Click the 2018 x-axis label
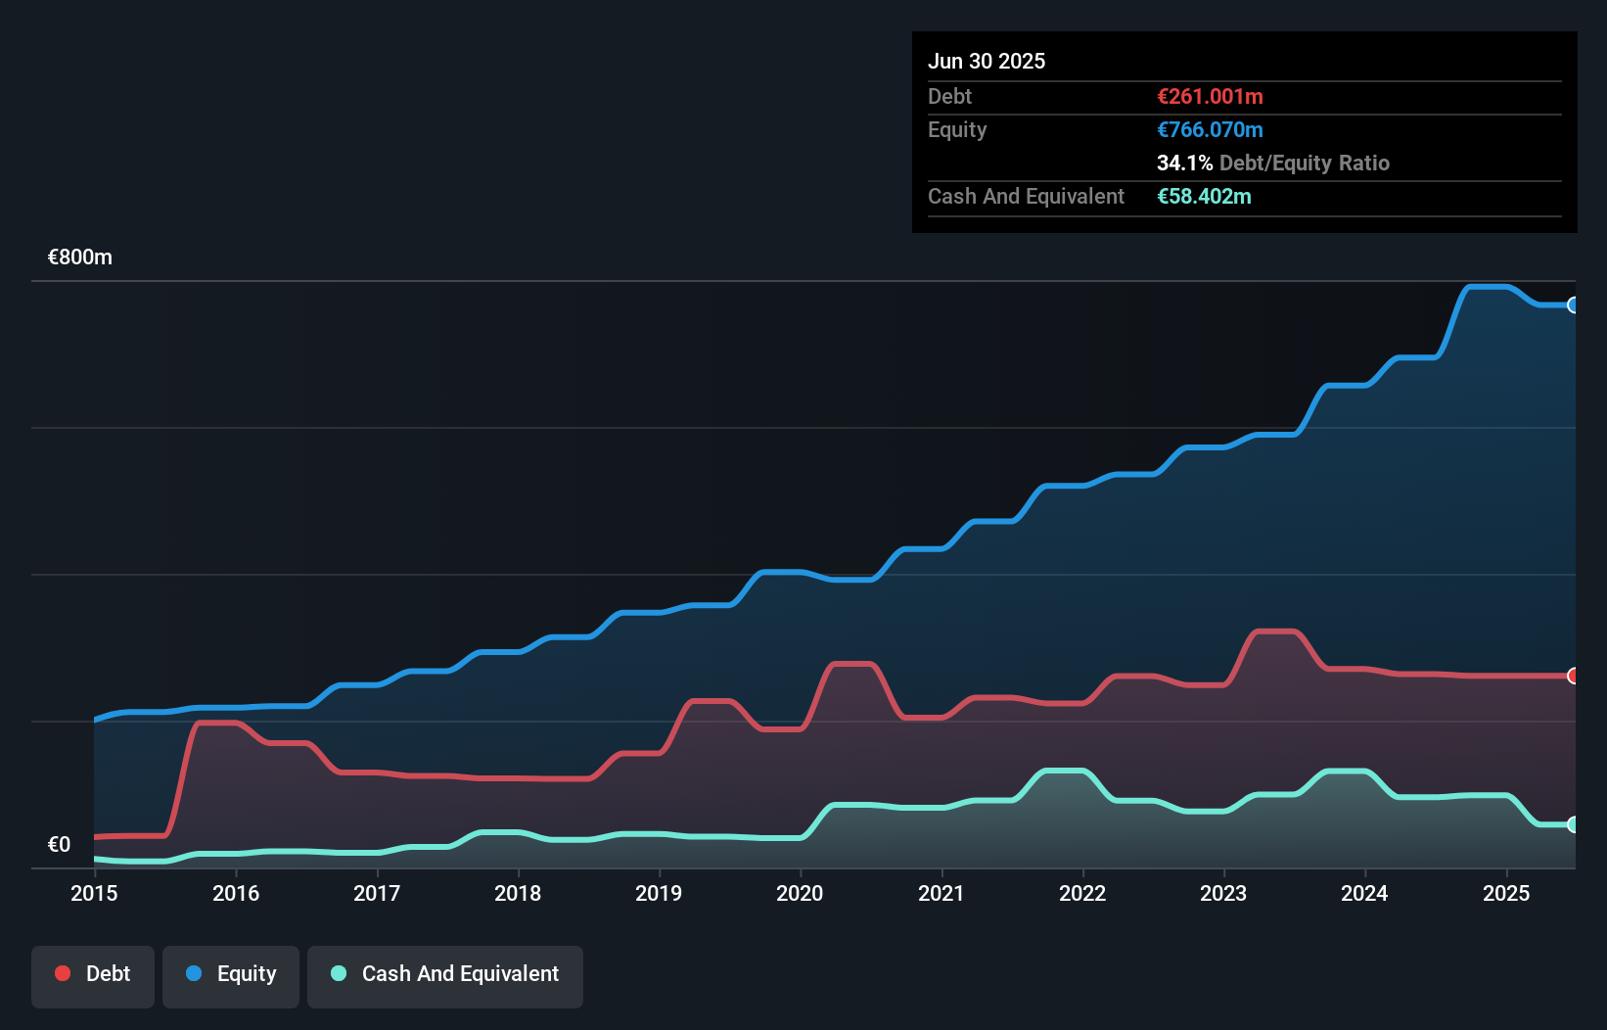 click(x=518, y=893)
